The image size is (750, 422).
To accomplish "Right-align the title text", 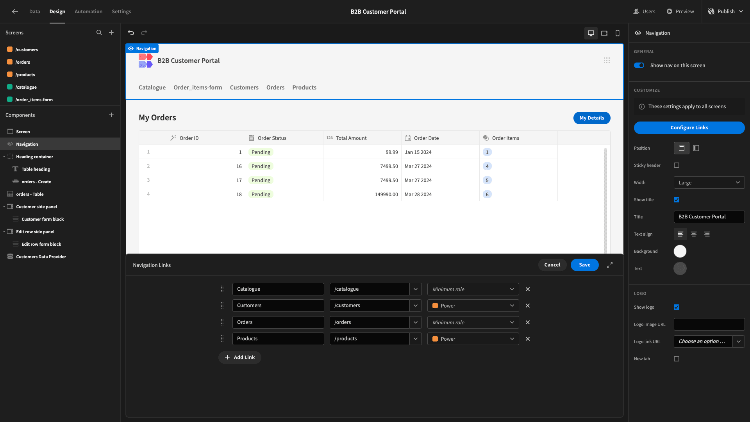I will tap(707, 234).
